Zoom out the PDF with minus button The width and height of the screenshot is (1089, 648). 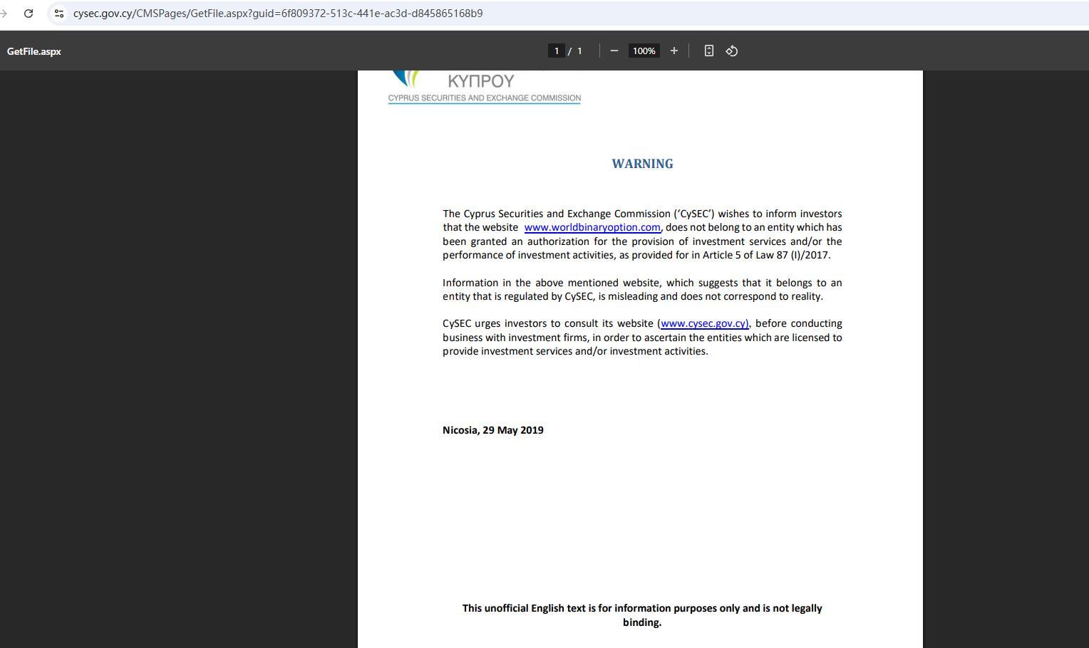(x=614, y=51)
